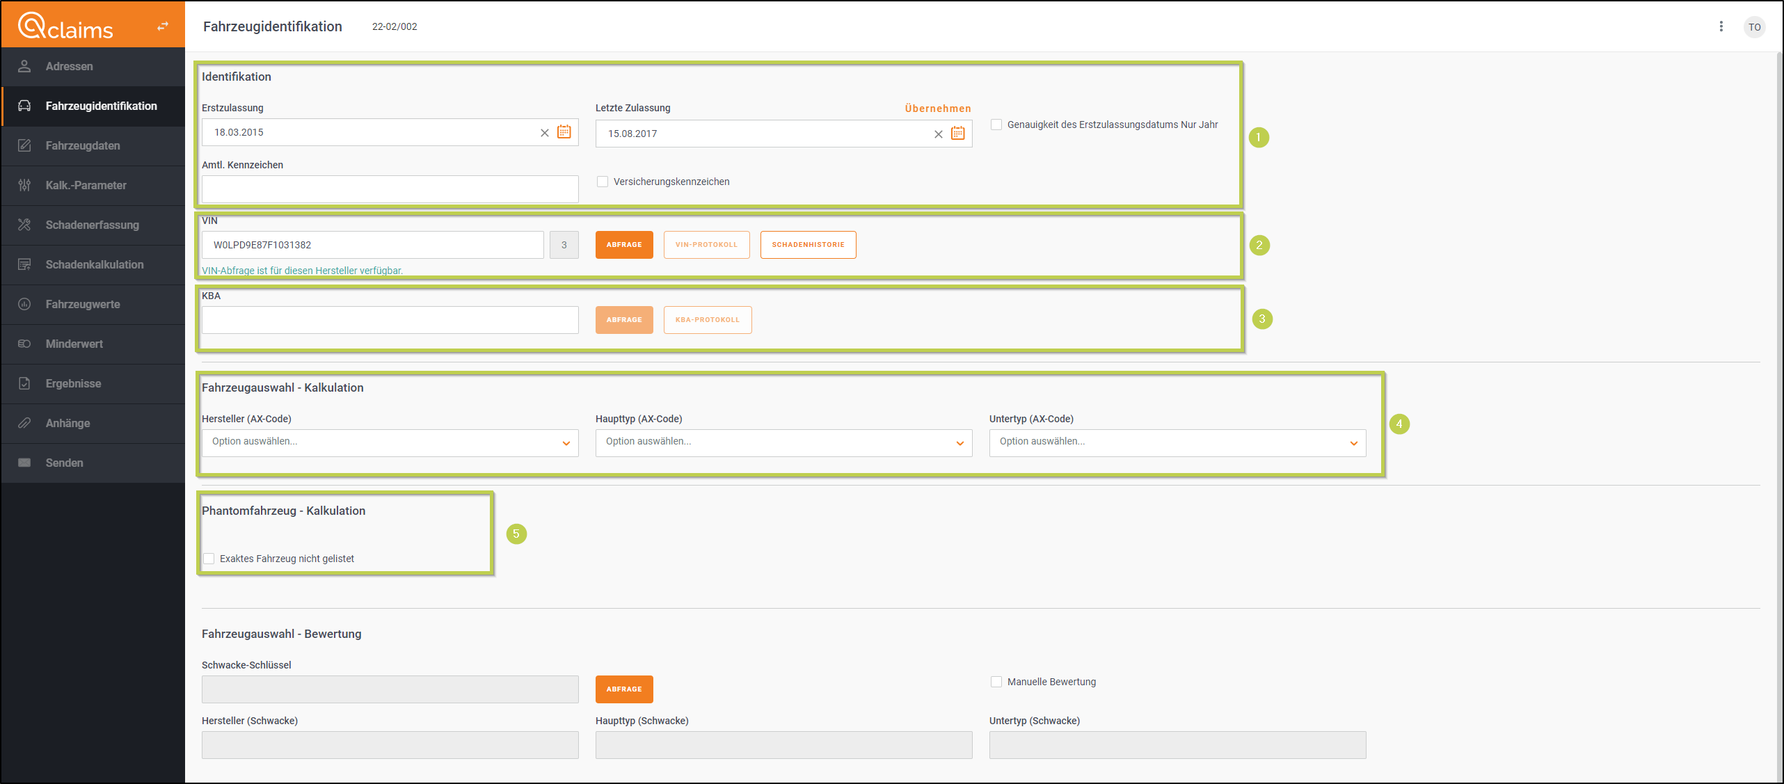
Task: Open the Schadenhistorie button
Action: (x=807, y=245)
